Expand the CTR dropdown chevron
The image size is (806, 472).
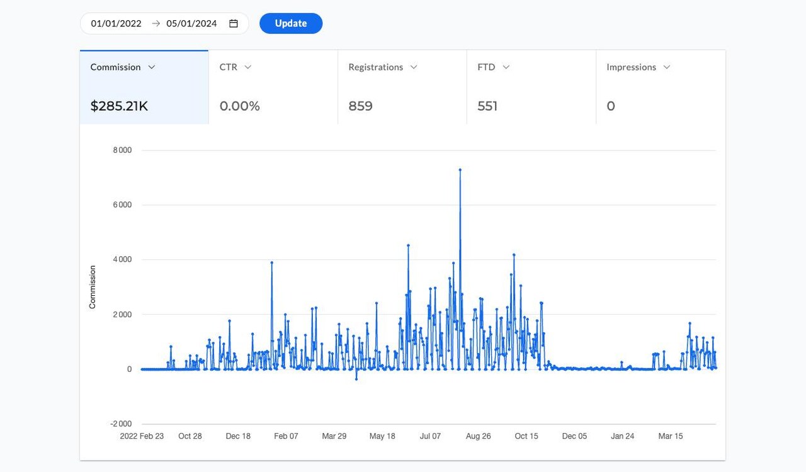point(247,67)
